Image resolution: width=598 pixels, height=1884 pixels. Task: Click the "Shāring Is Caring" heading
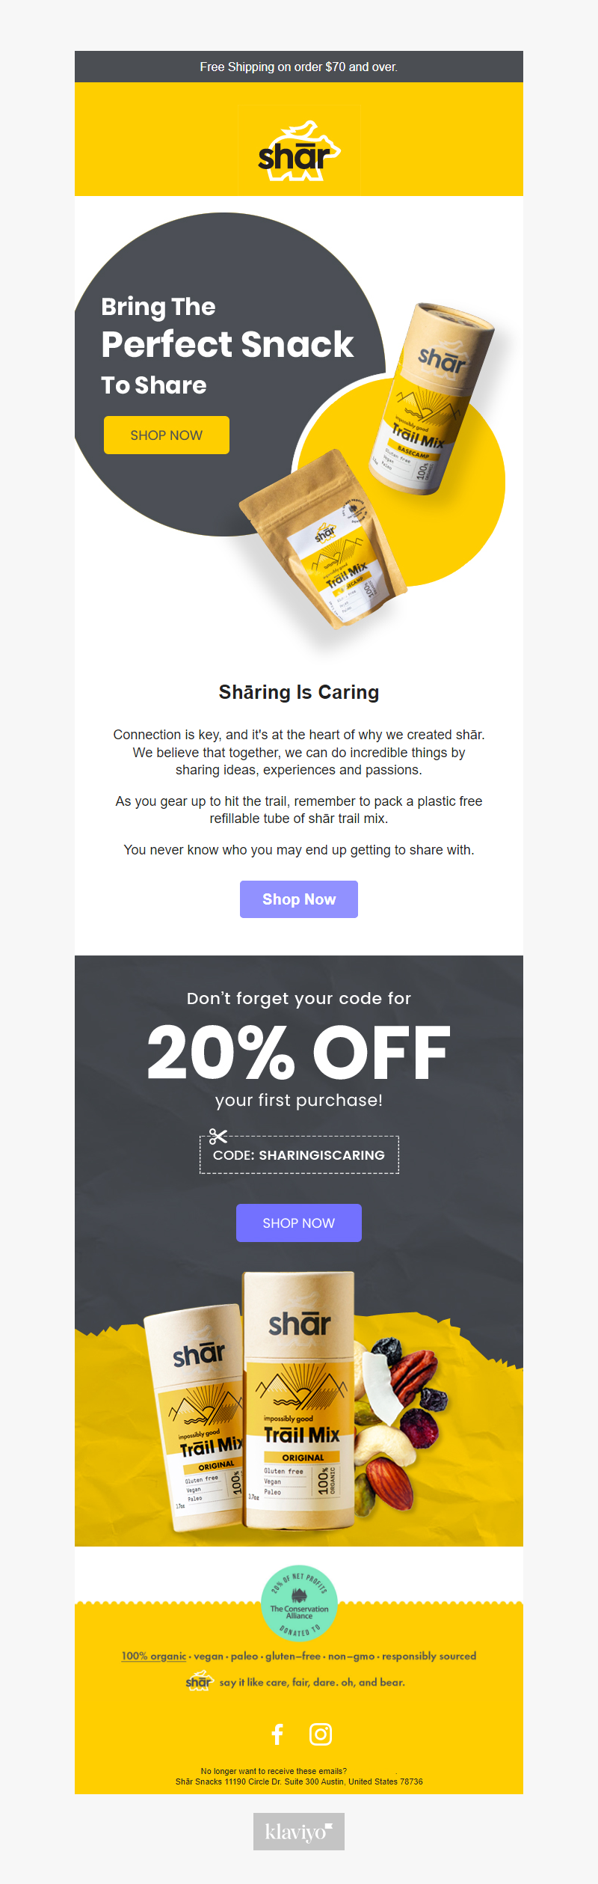(299, 692)
